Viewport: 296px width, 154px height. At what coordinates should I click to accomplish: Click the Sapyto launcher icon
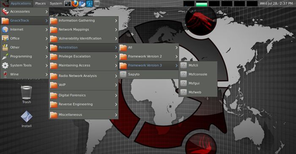(123, 74)
